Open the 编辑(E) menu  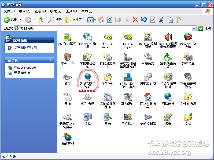[x=25, y=11]
